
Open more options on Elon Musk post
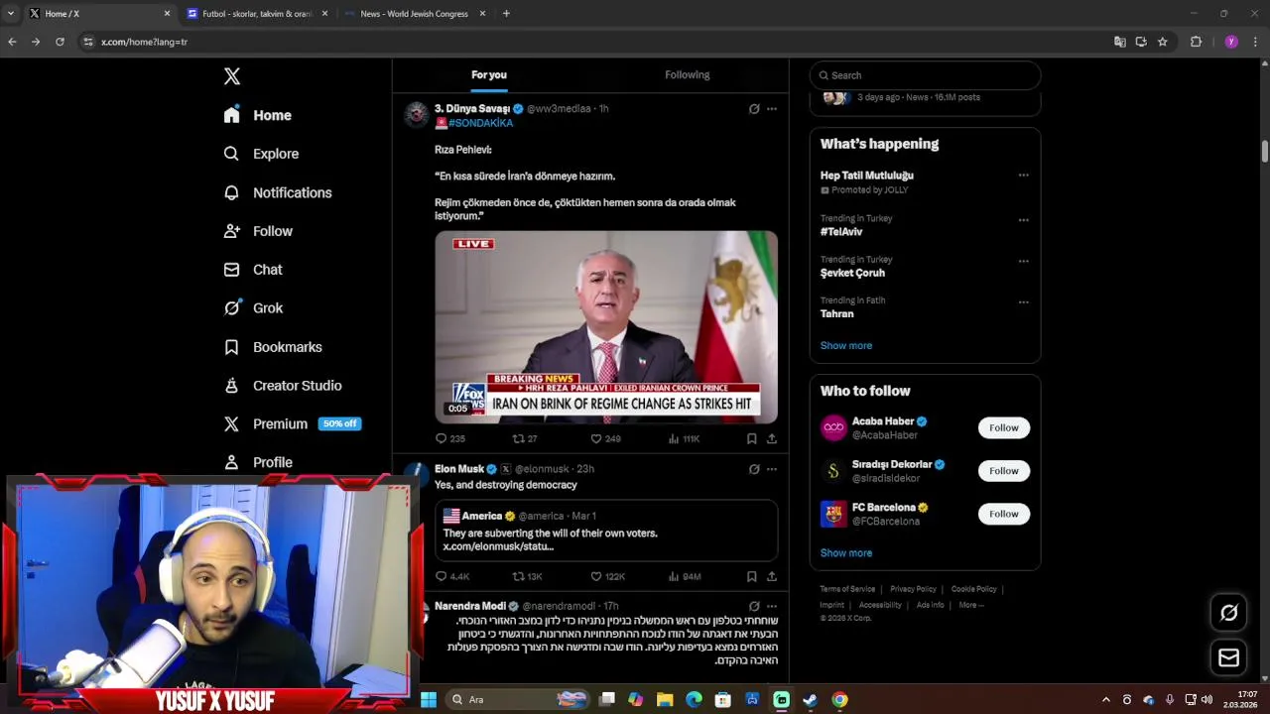coord(772,469)
